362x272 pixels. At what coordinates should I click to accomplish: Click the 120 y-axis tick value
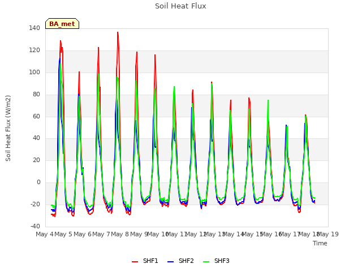tap(35, 50)
